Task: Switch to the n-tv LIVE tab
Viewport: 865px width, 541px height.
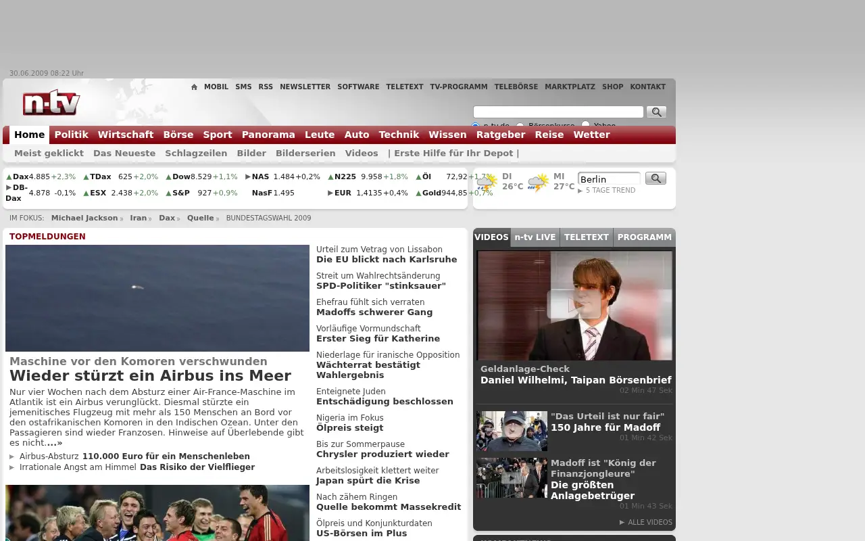Action: [x=535, y=237]
